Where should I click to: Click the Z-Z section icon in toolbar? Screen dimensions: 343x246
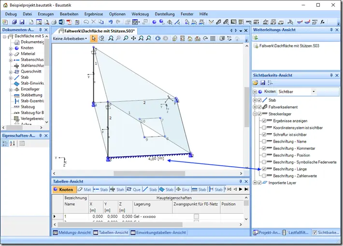(315, 22)
